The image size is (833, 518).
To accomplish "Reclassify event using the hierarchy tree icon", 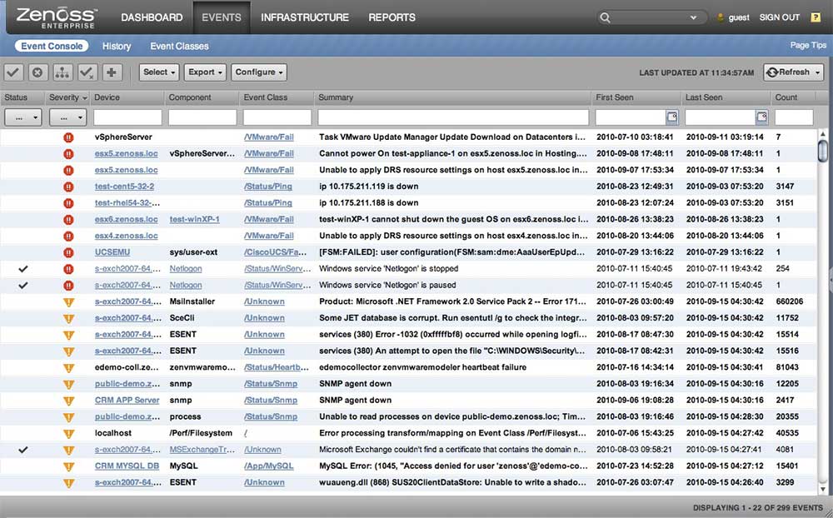I will pos(62,72).
